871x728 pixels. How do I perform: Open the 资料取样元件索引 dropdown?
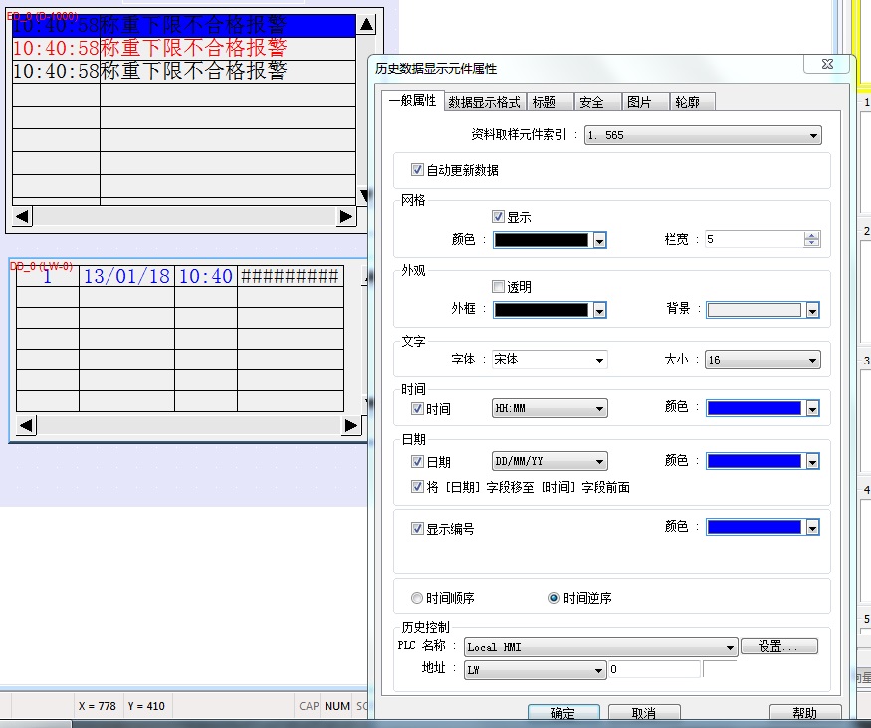(x=813, y=135)
